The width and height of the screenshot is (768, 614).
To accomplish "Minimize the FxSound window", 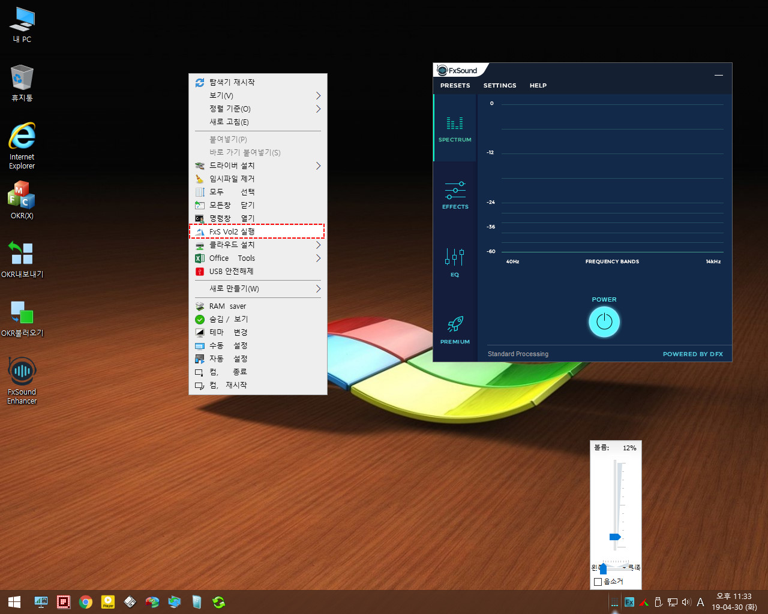I will [719, 75].
